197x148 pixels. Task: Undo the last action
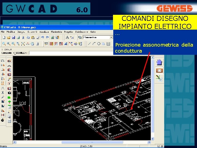tap(43, 37)
